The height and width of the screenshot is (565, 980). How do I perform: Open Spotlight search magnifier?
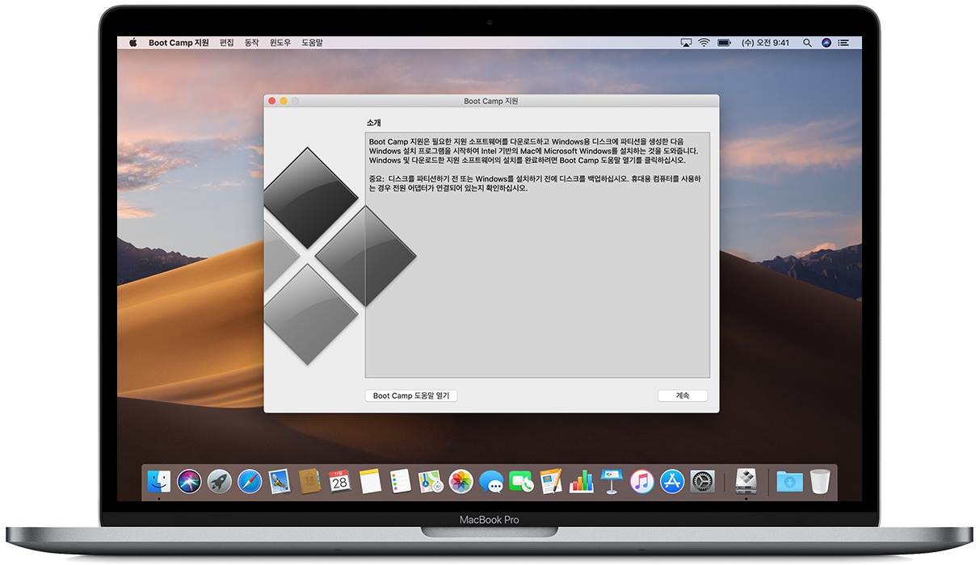(x=807, y=43)
